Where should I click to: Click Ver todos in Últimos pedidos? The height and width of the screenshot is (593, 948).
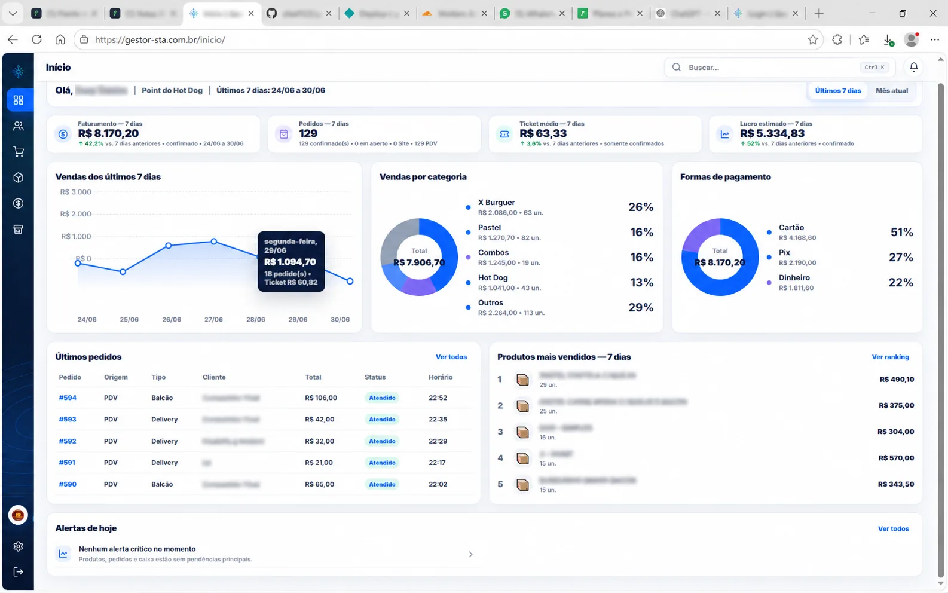tap(451, 357)
